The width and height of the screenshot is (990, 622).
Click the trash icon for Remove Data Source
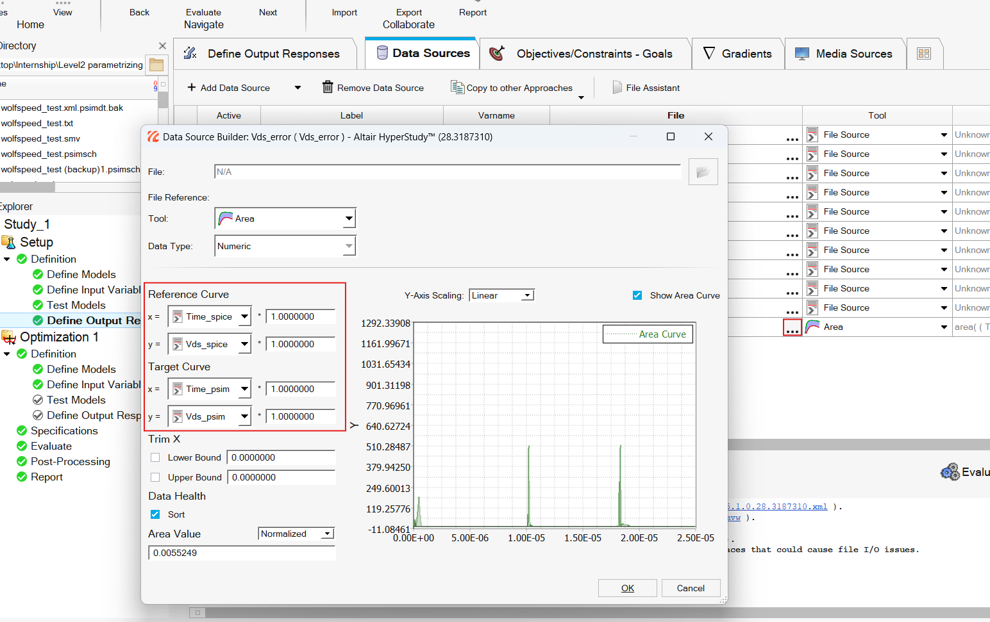pyautogui.click(x=328, y=87)
